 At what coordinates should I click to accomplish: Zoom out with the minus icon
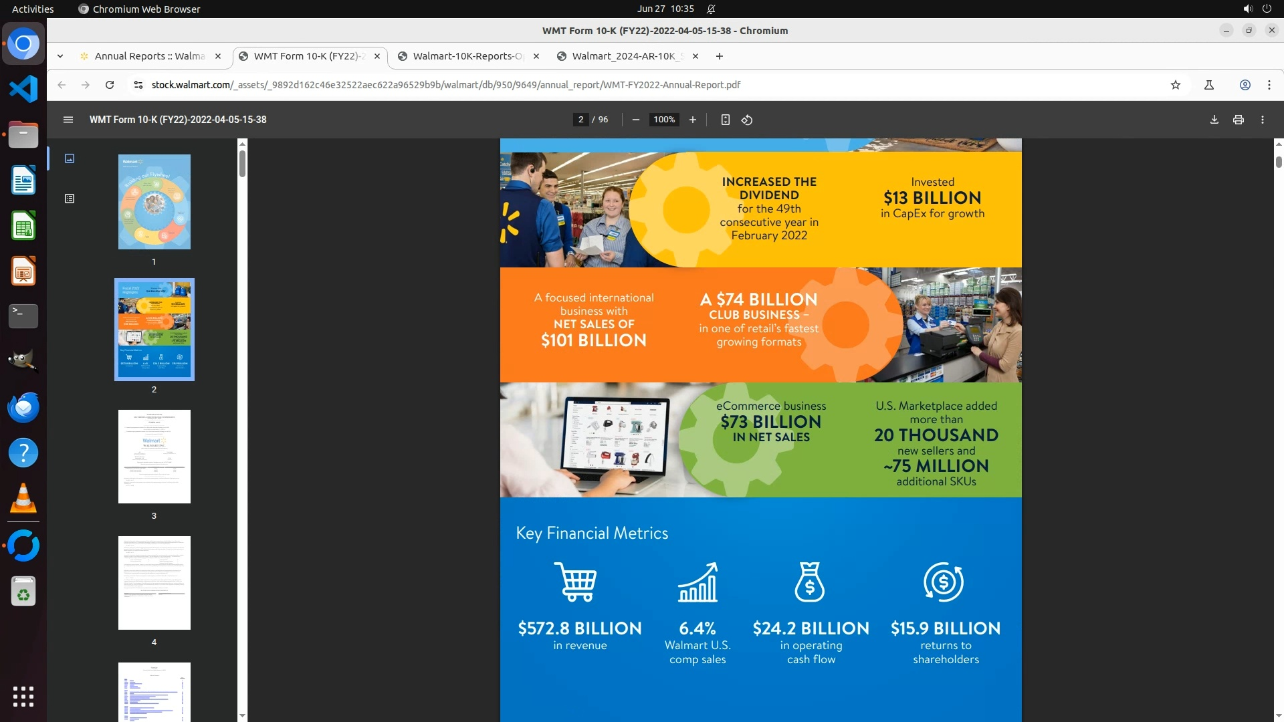click(635, 120)
